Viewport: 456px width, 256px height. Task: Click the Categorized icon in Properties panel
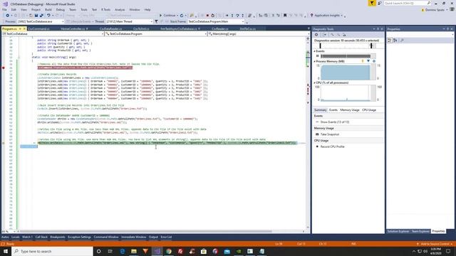(x=390, y=41)
